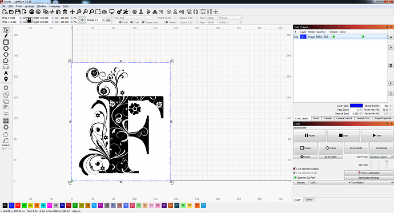Pick red palette swatch 02
The height and width of the screenshot is (213, 394).
click(18, 206)
